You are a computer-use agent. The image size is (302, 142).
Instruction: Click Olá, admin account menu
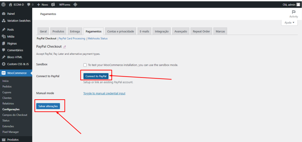291,4
